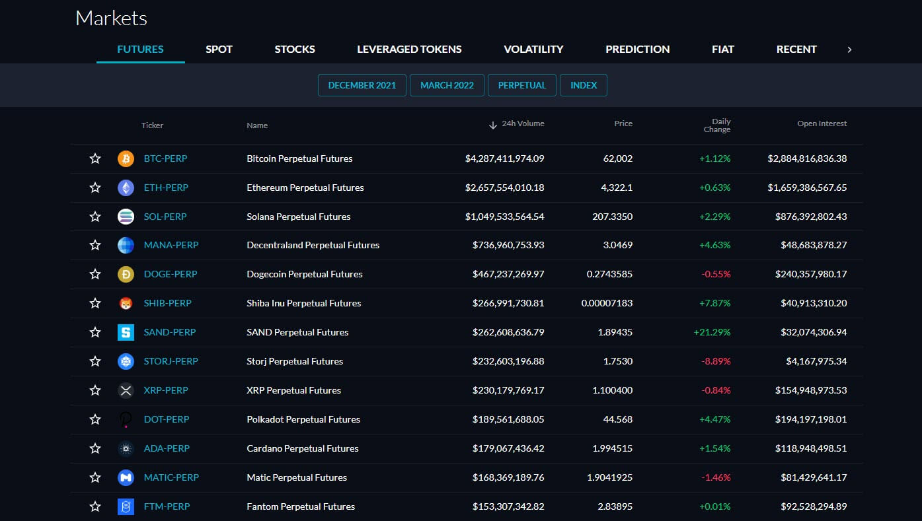Image resolution: width=922 pixels, height=521 pixels.
Task: Click the Shiba Inu coin icon
Action: coord(126,303)
